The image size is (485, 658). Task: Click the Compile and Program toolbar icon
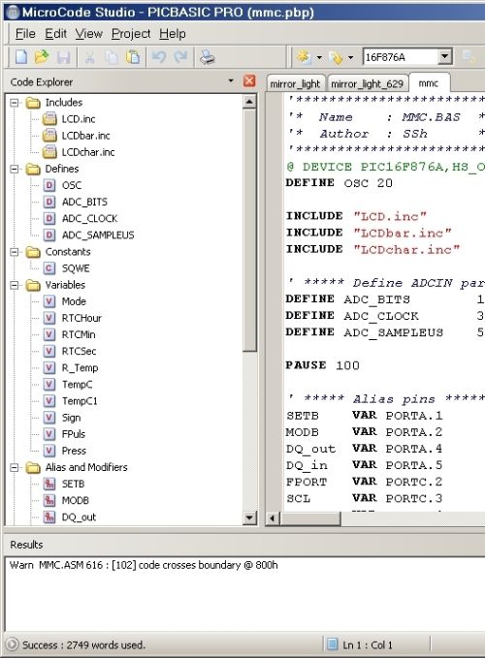click(x=336, y=57)
